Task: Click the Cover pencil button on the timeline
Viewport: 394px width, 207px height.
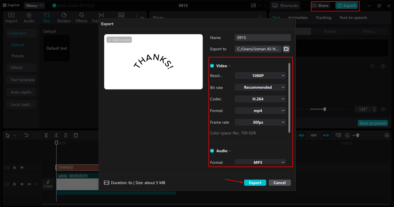Action: point(48,184)
